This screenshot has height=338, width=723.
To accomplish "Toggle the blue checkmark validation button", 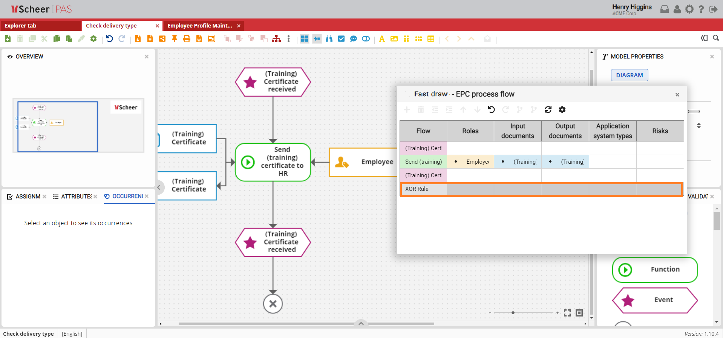I will pos(341,39).
